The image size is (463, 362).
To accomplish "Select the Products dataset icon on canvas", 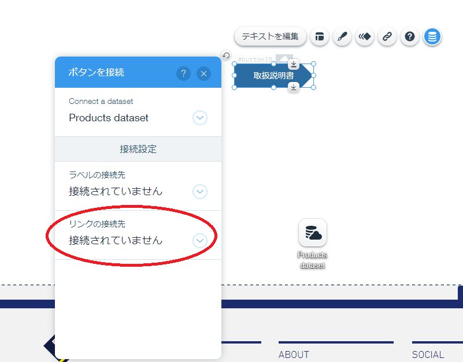I will pos(313,233).
